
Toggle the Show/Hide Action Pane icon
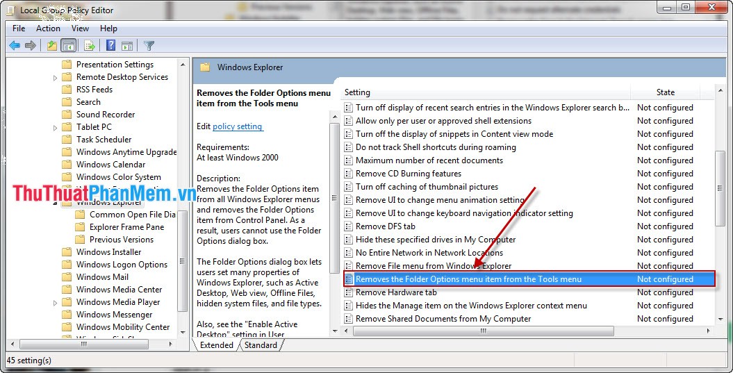[x=126, y=45]
